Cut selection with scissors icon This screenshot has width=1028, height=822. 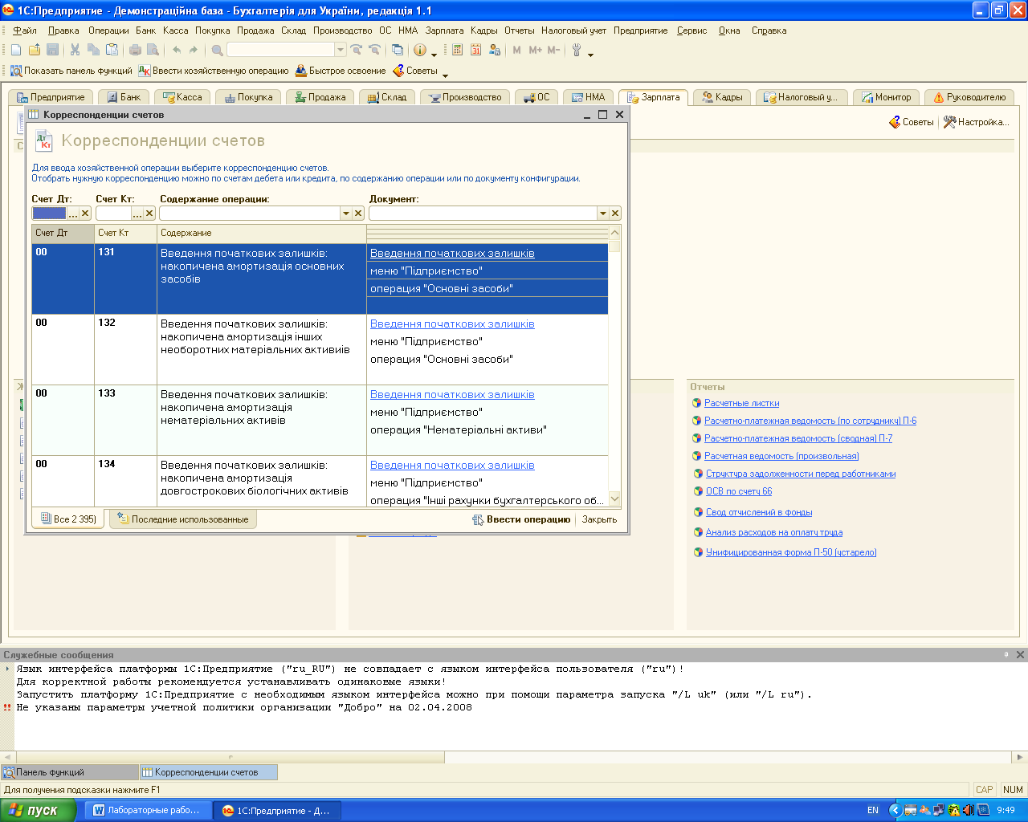coord(75,50)
